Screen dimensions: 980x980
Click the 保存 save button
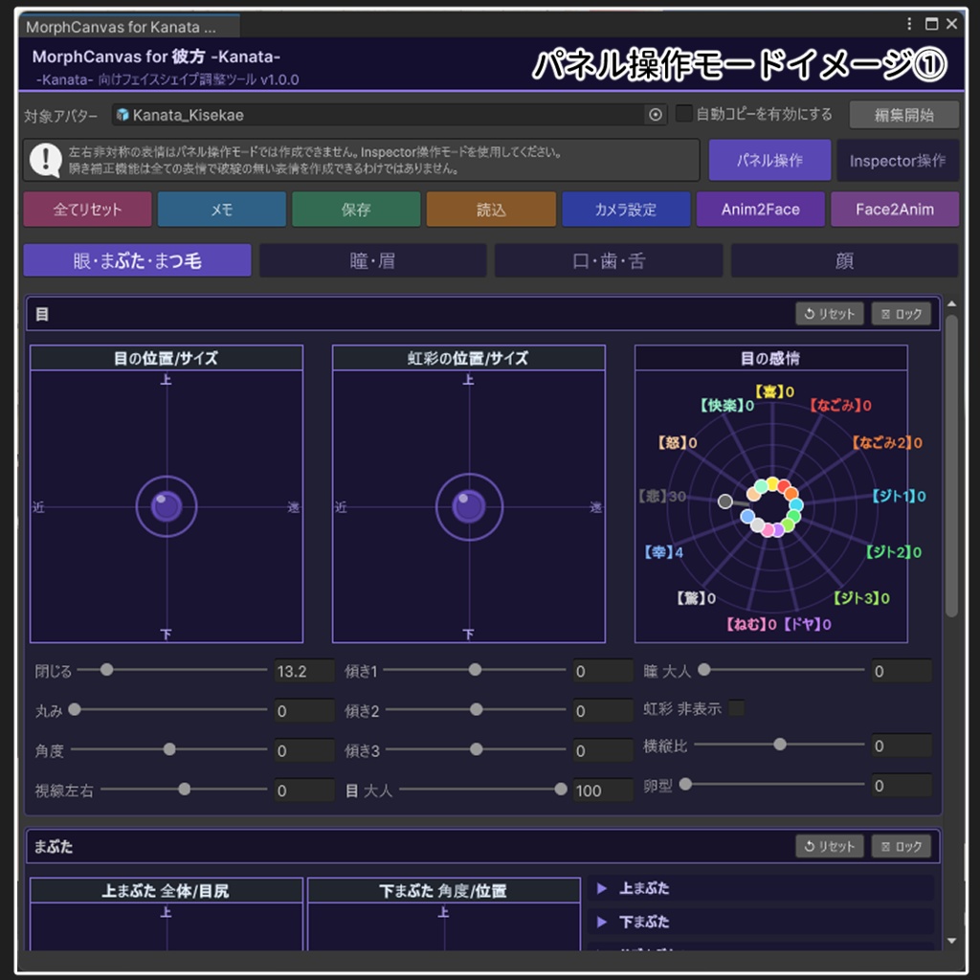[356, 208]
